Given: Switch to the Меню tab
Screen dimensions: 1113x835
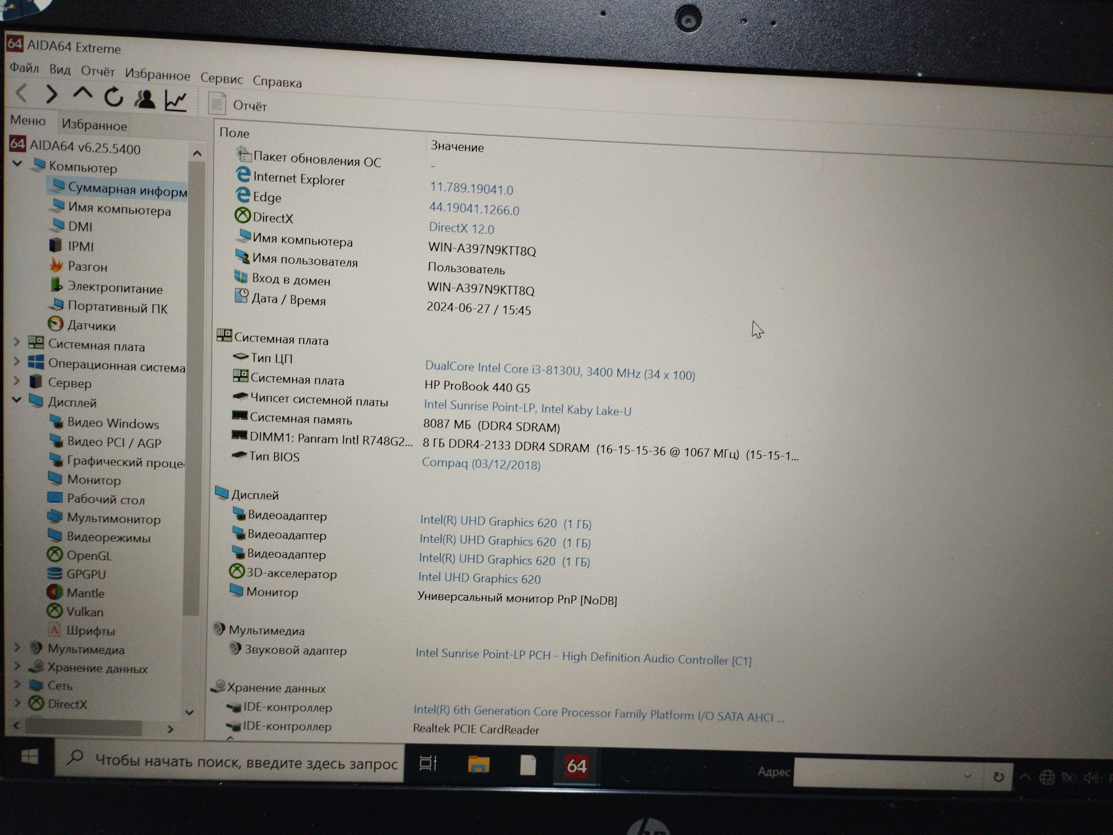Looking at the screenshot, I should click(x=28, y=121).
